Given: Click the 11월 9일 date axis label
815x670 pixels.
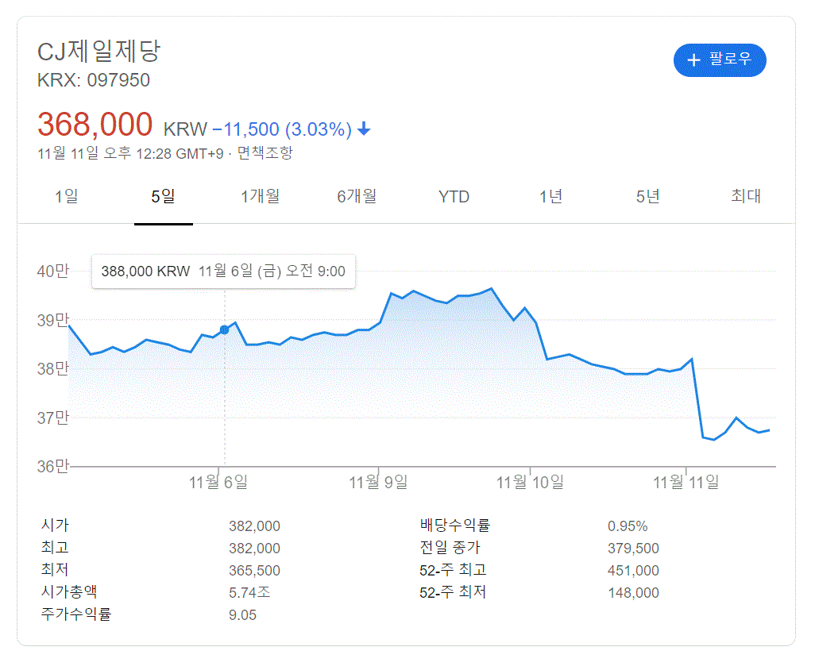Looking at the screenshot, I should (378, 482).
